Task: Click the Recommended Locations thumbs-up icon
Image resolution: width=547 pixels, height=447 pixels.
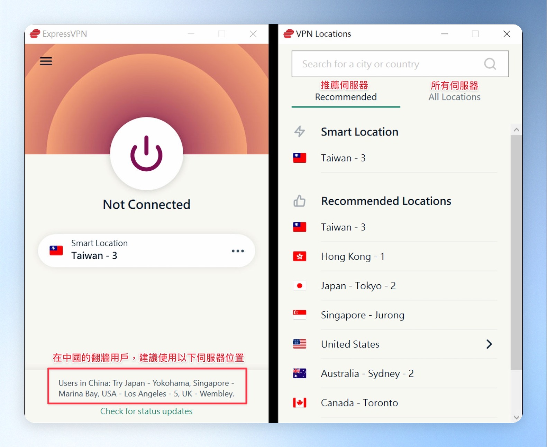Action: (299, 201)
